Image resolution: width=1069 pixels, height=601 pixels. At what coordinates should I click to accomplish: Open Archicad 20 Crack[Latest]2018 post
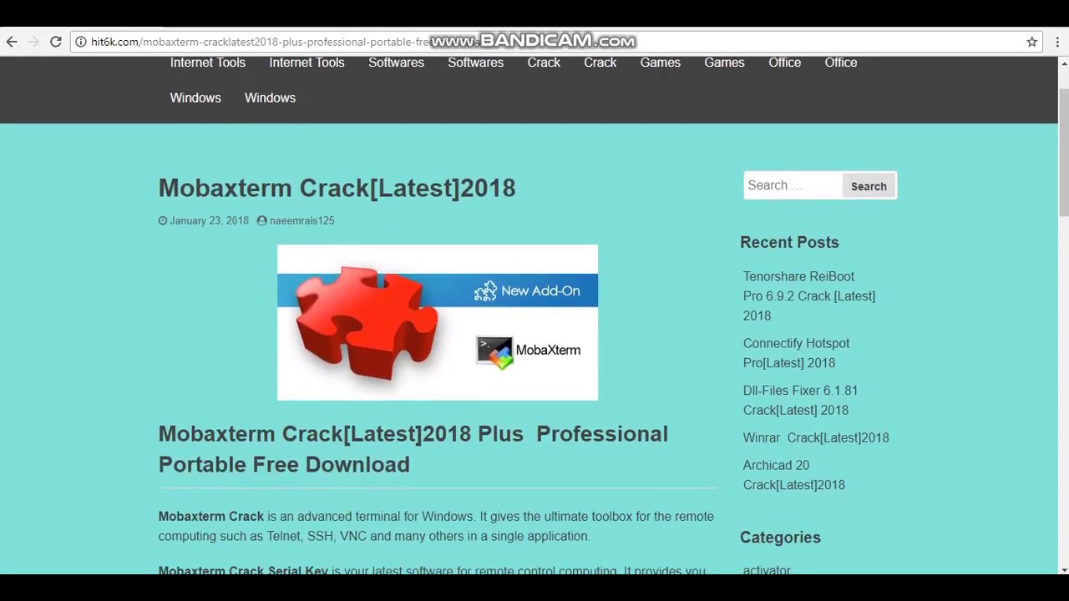point(793,475)
